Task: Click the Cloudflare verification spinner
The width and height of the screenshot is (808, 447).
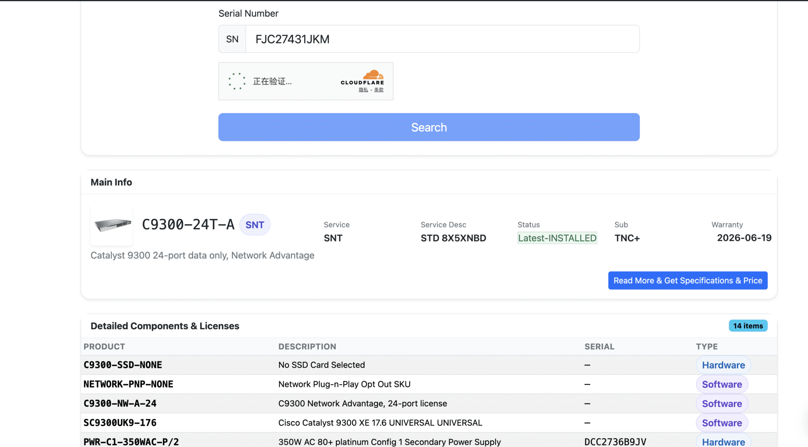Action: pos(237,81)
